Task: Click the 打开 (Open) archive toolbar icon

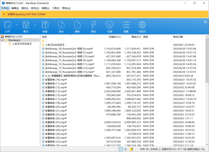Action: point(7,27)
